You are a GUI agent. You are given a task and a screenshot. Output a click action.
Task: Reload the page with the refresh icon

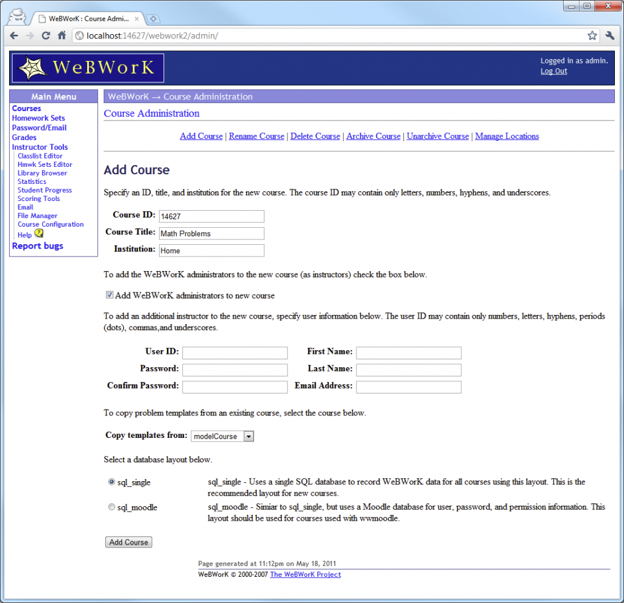[x=46, y=35]
